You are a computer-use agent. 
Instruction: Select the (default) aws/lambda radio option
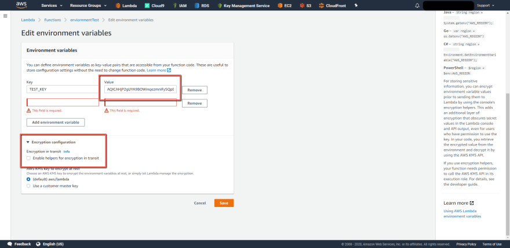28,179
